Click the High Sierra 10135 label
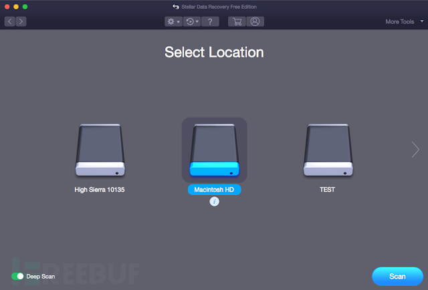 (100, 190)
